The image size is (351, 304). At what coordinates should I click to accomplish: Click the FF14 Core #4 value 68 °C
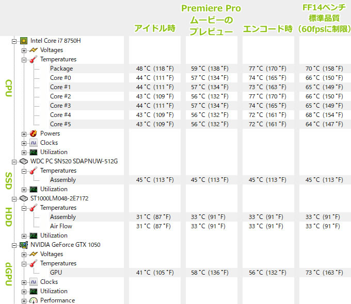point(324,115)
